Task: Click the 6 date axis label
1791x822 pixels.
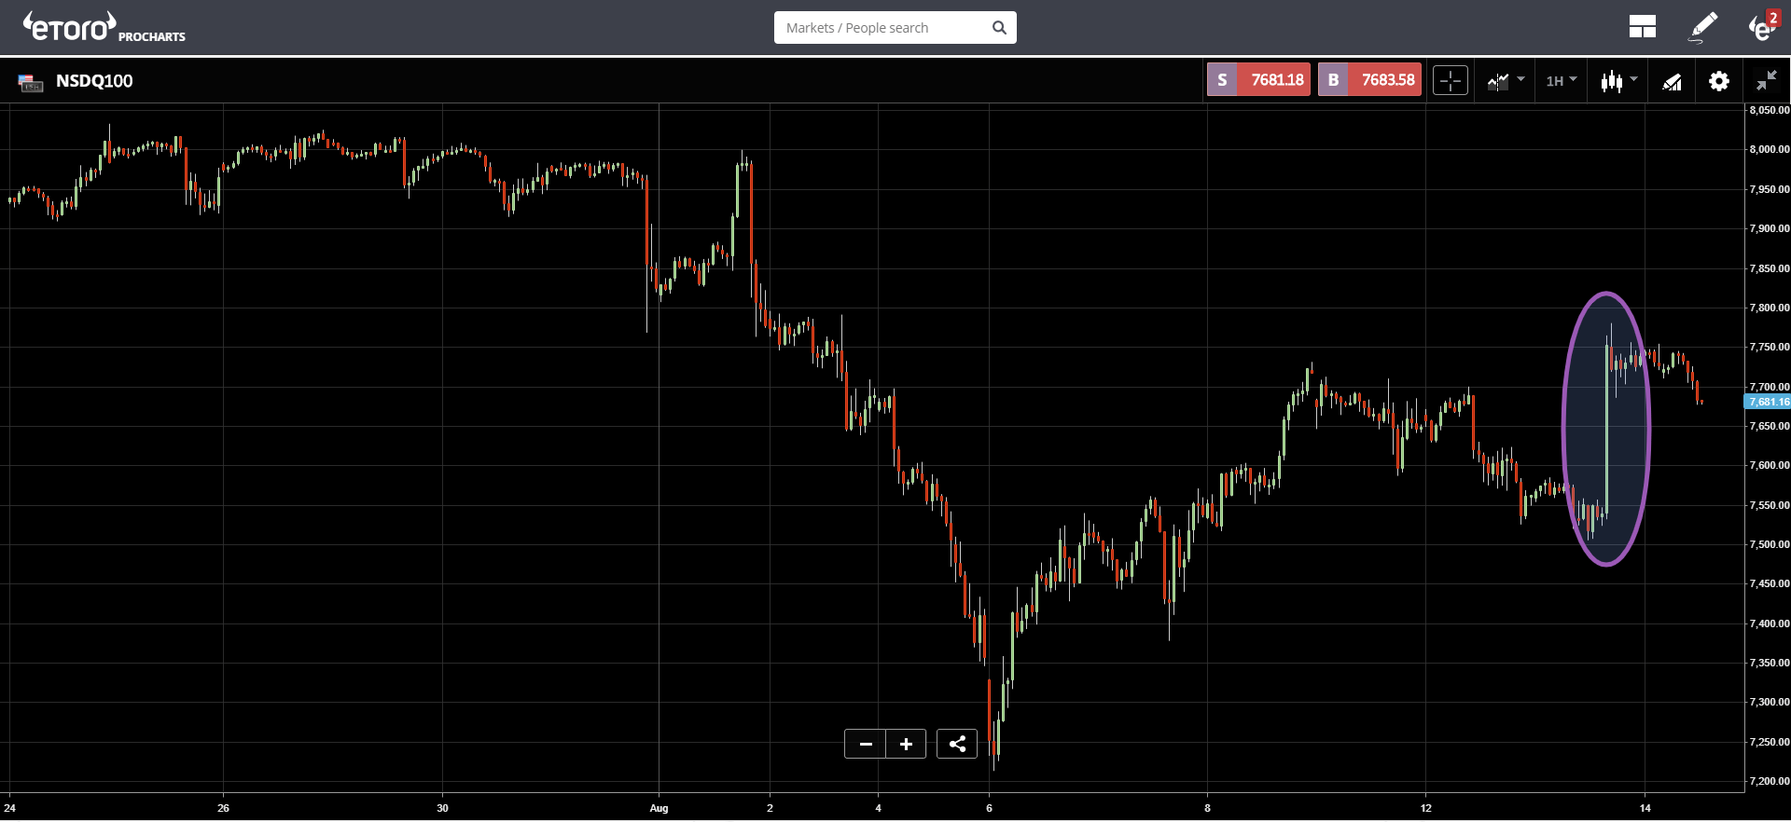Action: pyautogui.click(x=989, y=808)
